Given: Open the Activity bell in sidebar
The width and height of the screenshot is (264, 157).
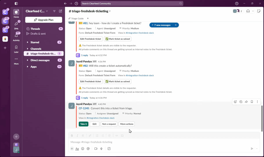Looking at the screenshot, I should [x=16, y=36].
